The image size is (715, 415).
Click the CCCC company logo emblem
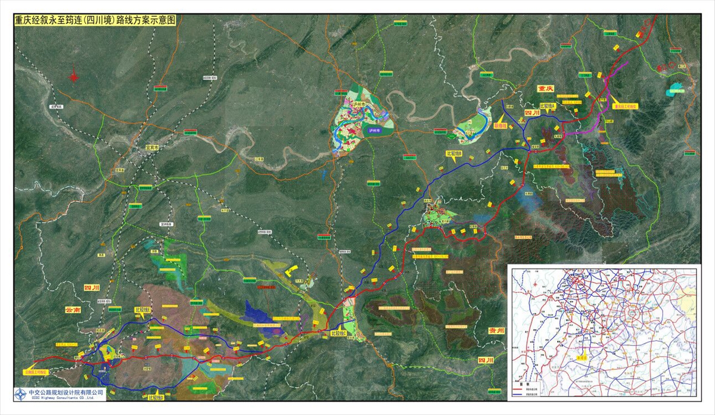click(x=21, y=394)
